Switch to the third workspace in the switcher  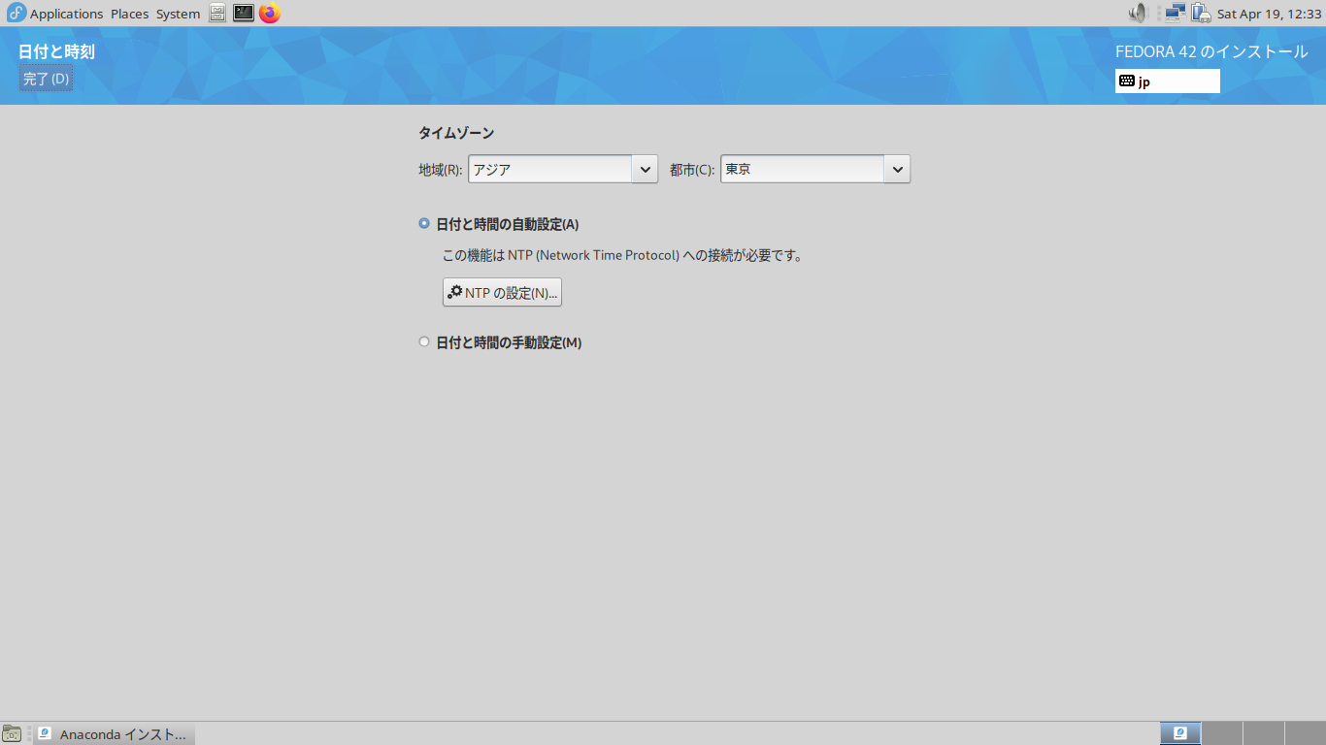coord(1264,733)
